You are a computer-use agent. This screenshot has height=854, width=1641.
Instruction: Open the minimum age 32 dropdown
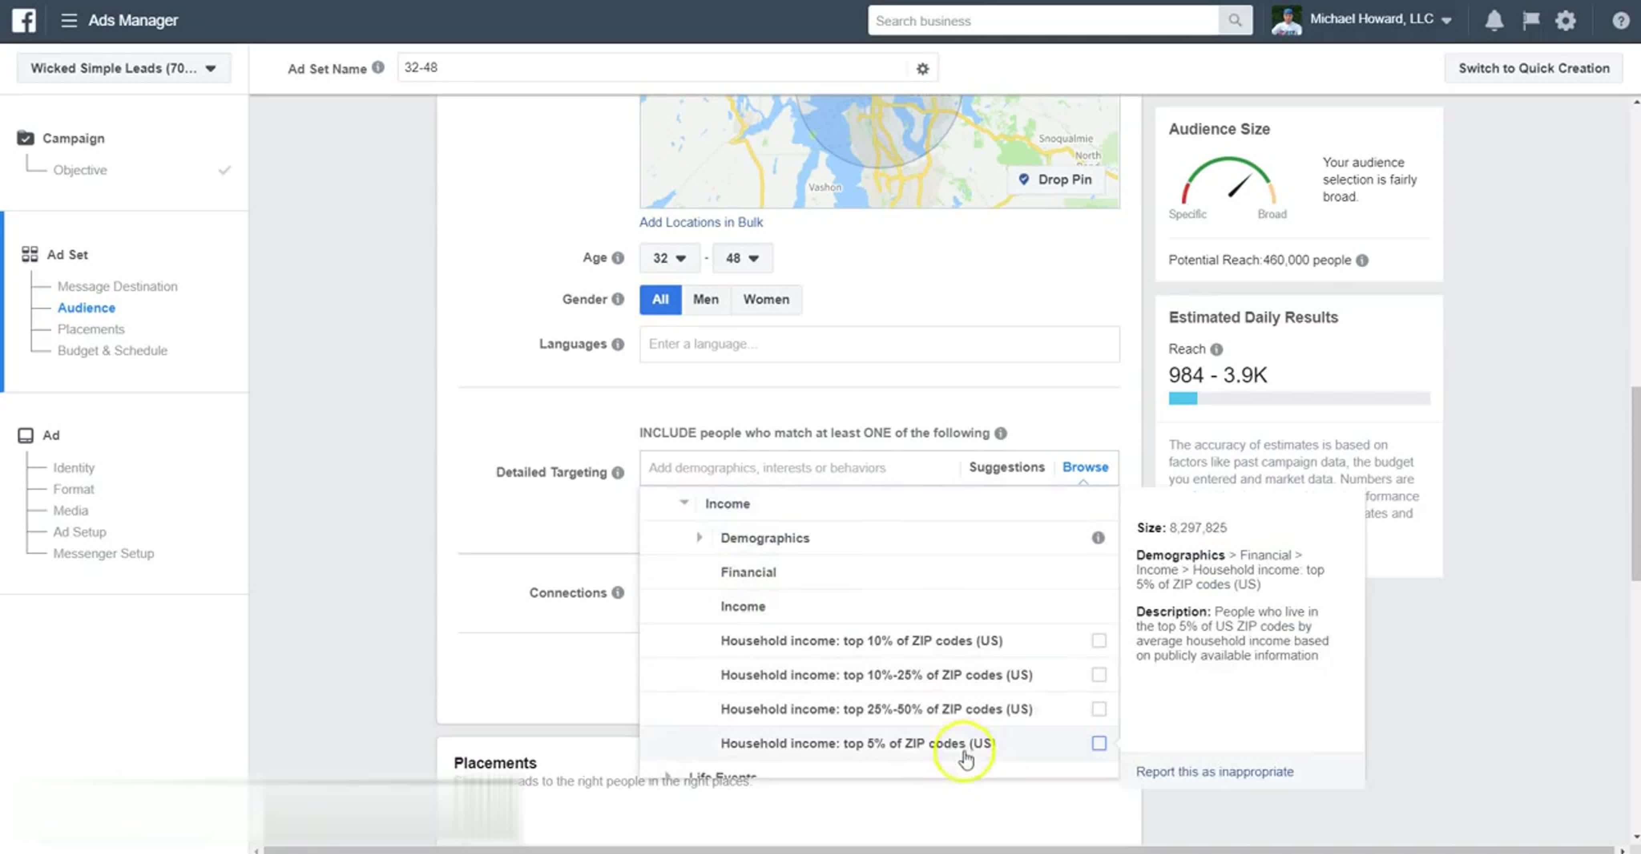tap(669, 258)
